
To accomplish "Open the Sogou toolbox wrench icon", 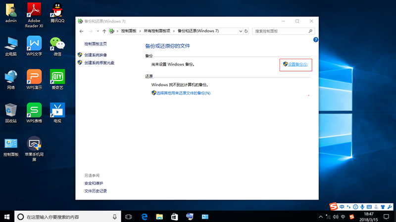I will (x=390, y=207).
